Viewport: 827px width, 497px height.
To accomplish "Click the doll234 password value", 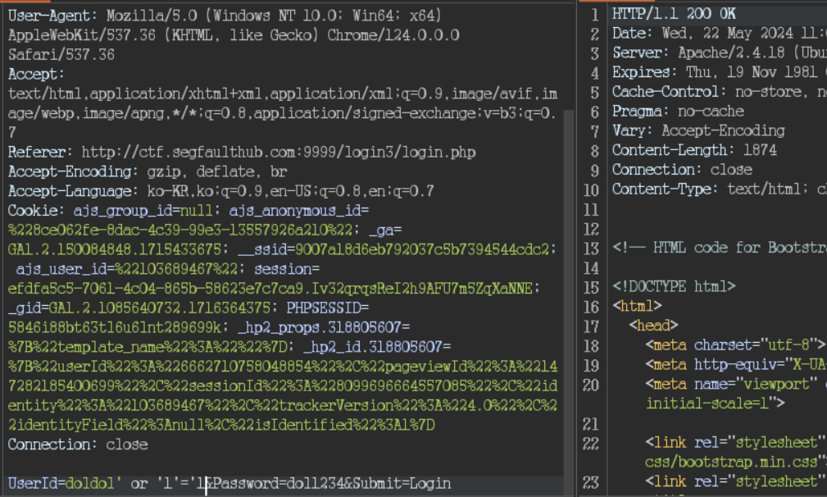I will pos(315,483).
